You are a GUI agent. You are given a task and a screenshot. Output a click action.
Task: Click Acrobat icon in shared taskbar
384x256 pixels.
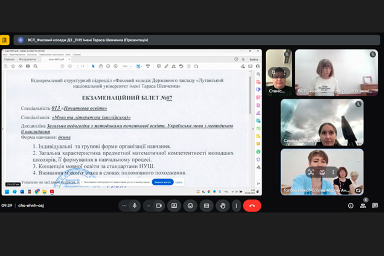pyautogui.click(x=52, y=192)
